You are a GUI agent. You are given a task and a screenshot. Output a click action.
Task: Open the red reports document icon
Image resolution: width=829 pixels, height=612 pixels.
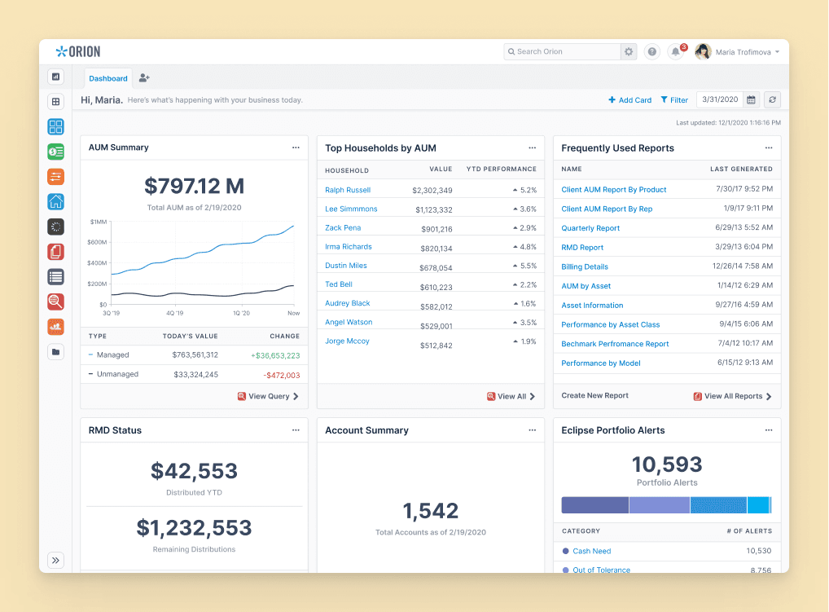click(55, 252)
